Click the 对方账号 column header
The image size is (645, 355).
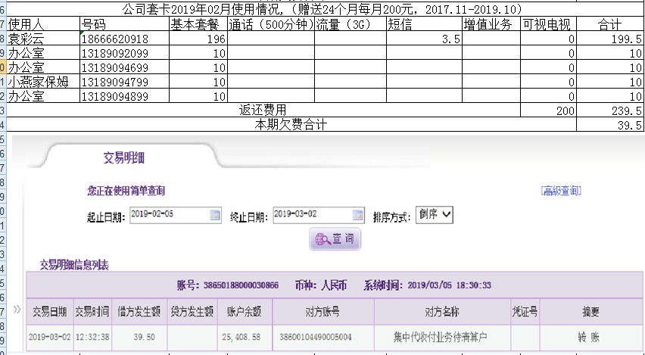tap(323, 311)
